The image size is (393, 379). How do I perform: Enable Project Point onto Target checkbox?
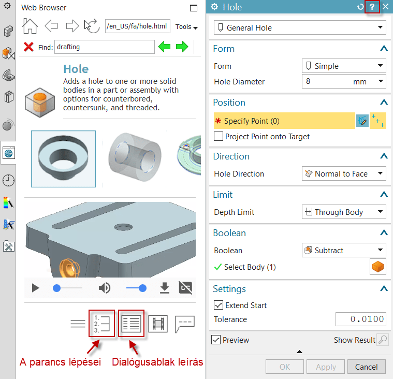(x=219, y=137)
